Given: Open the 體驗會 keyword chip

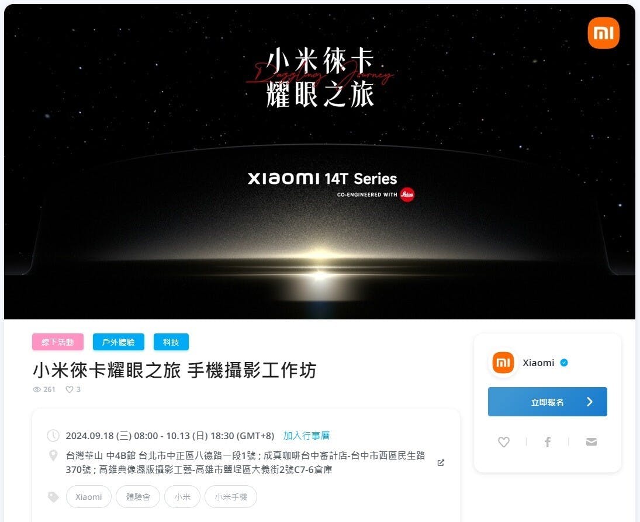Looking at the screenshot, I should click(x=138, y=497).
